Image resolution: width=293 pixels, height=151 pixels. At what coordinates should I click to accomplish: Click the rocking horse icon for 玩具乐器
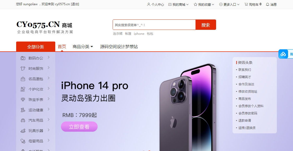coord(23,131)
